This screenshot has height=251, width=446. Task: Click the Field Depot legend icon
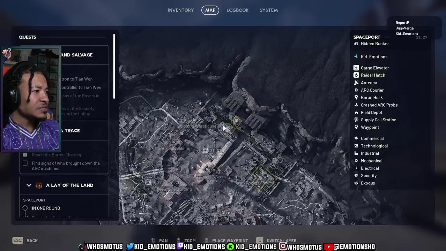[x=356, y=112]
